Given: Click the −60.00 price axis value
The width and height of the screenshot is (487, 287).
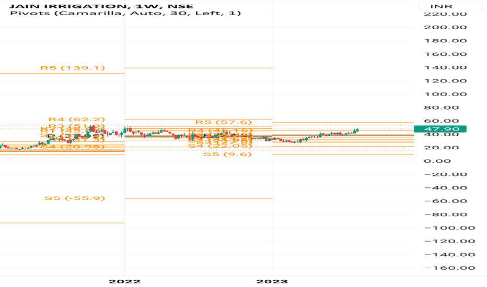Looking at the screenshot, I should (x=445, y=201).
